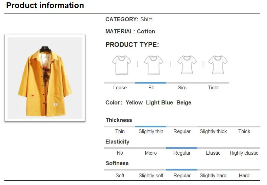Click the Regular label under Softness

pyautogui.click(x=182, y=176)
